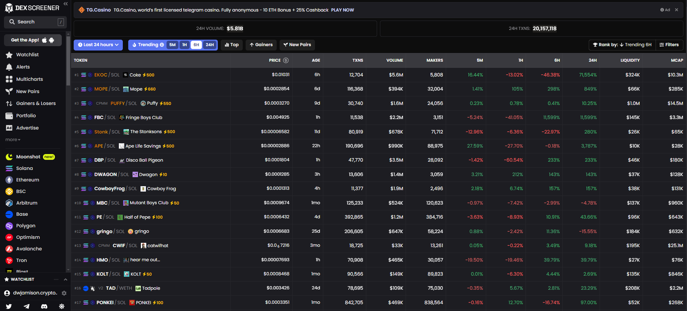Open the TAD/WETH Tadpole pair row
Viewport: 687px width, 311px height.
[x=378, y=288]
